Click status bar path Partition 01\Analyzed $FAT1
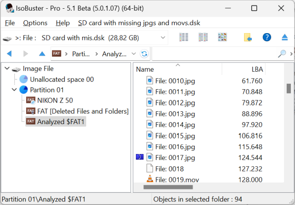Viewport: 295px width, 205px height. pyautogui.click(x=43, y=199)
